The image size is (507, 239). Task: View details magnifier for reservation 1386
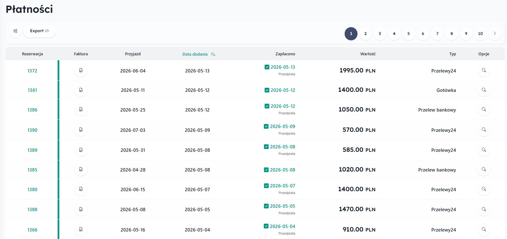tap(484, 109)
